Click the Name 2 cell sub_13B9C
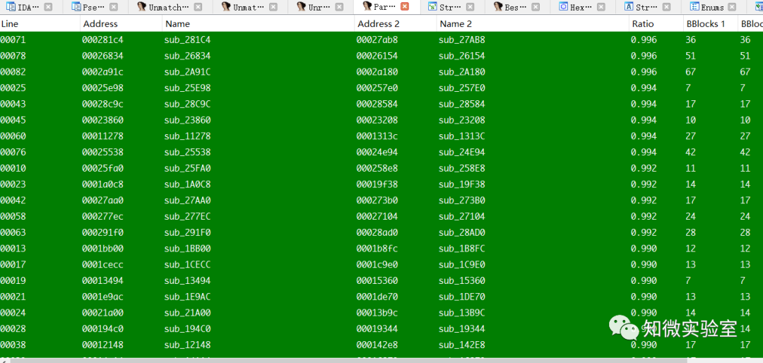 click(461, 313)
